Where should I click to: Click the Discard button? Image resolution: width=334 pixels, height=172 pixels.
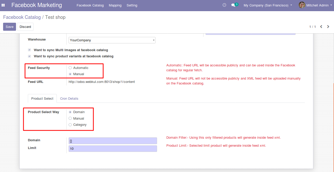25,27
